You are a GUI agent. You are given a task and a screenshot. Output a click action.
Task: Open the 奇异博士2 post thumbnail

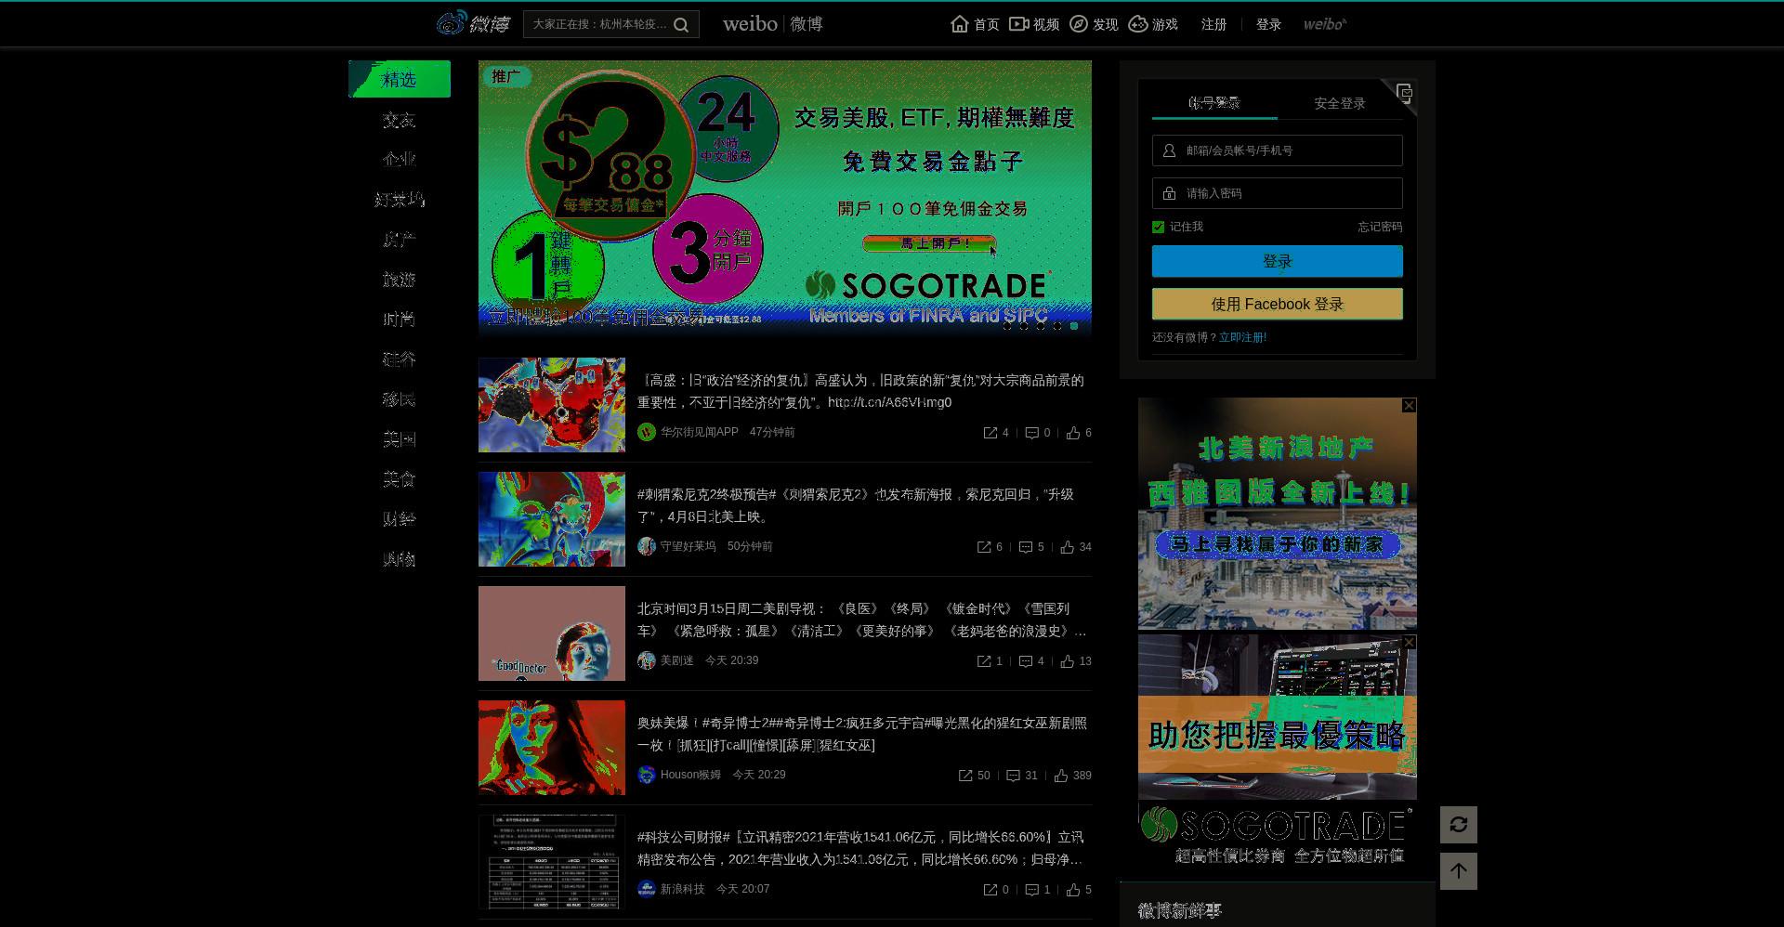tap(552, 748)
